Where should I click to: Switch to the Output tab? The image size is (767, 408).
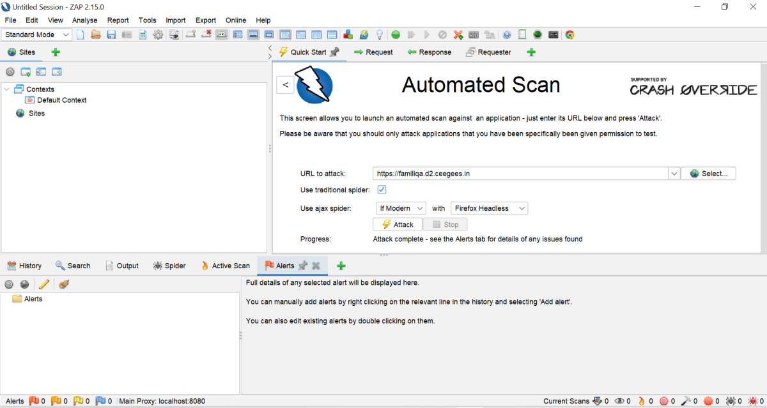tap(121, 266)
